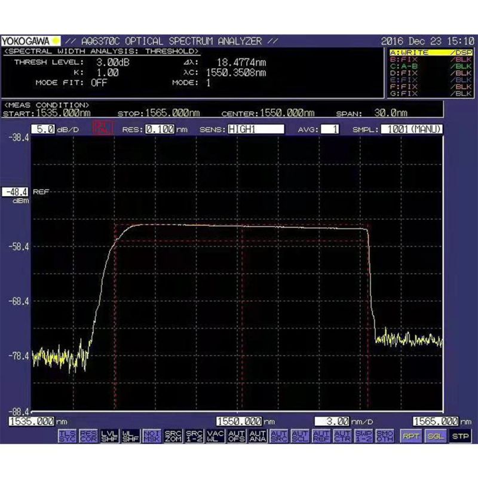Toggle the AUT OFS auto offset button
Screen dimensions: 478x478
click(237, 436)
